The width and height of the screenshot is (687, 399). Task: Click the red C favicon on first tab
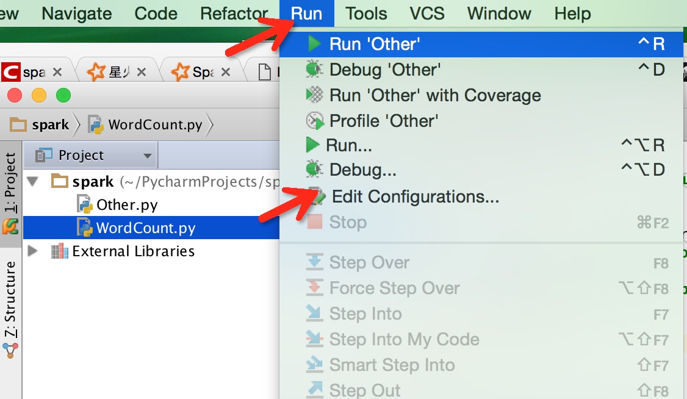[x=10, y=72]
